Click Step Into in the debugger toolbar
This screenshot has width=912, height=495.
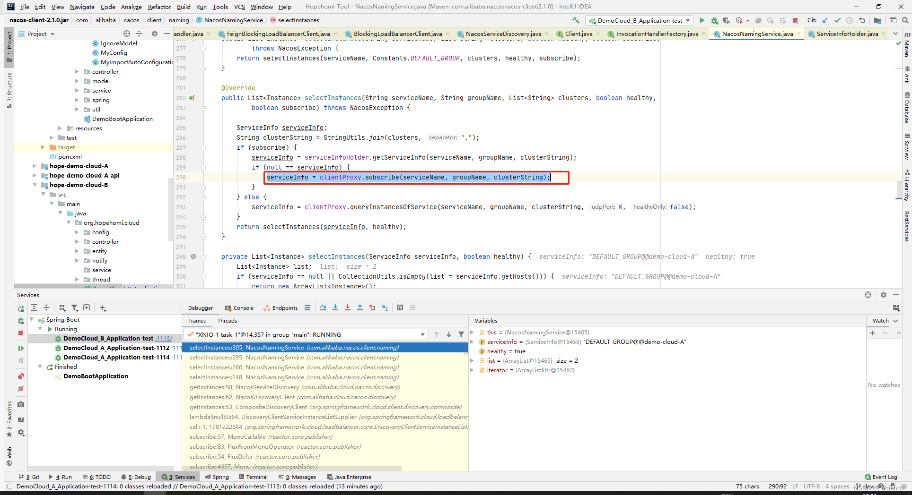tap(335, 307)
